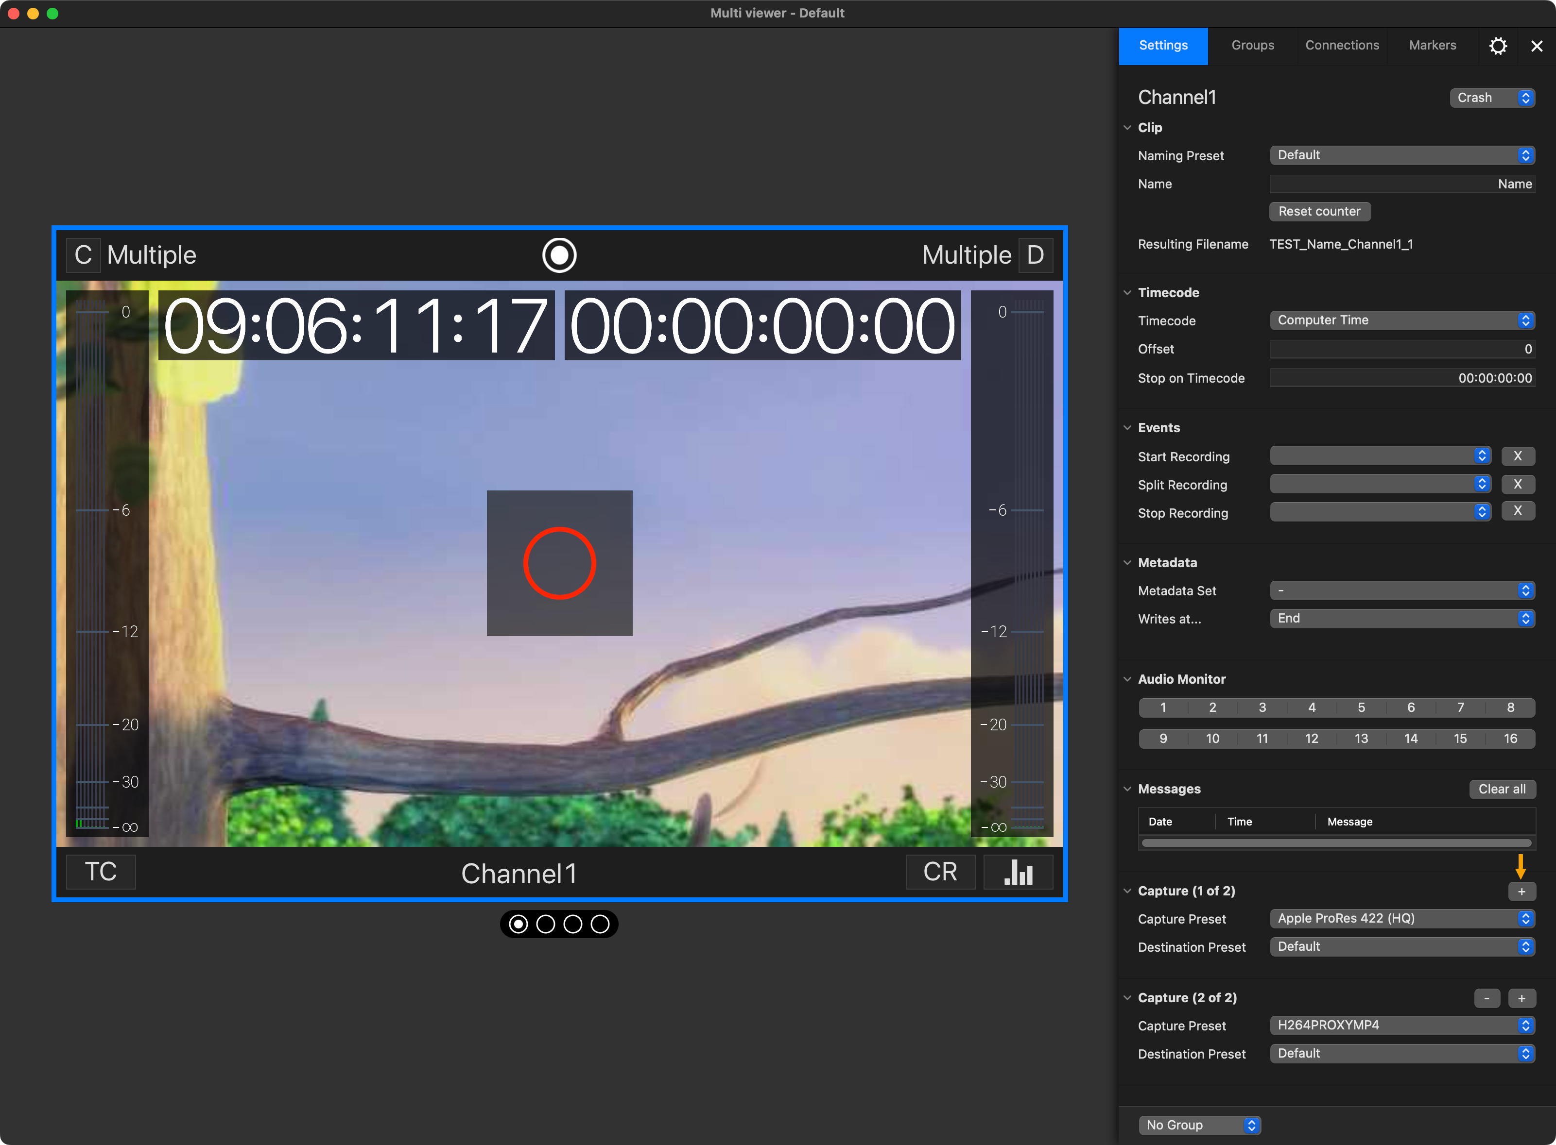This screenshot has width=1556, height=1145.
Task: Open the Naming Preset dropdown
Action: coord(1402,155)
